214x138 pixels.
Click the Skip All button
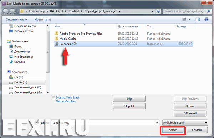pyautogui.click(x=129, y=106)
